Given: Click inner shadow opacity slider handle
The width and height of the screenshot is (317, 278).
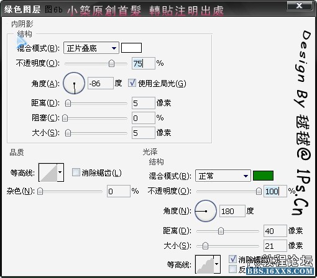Looking at the screenshot, I should pyautogui.click(x=111, y=63).
